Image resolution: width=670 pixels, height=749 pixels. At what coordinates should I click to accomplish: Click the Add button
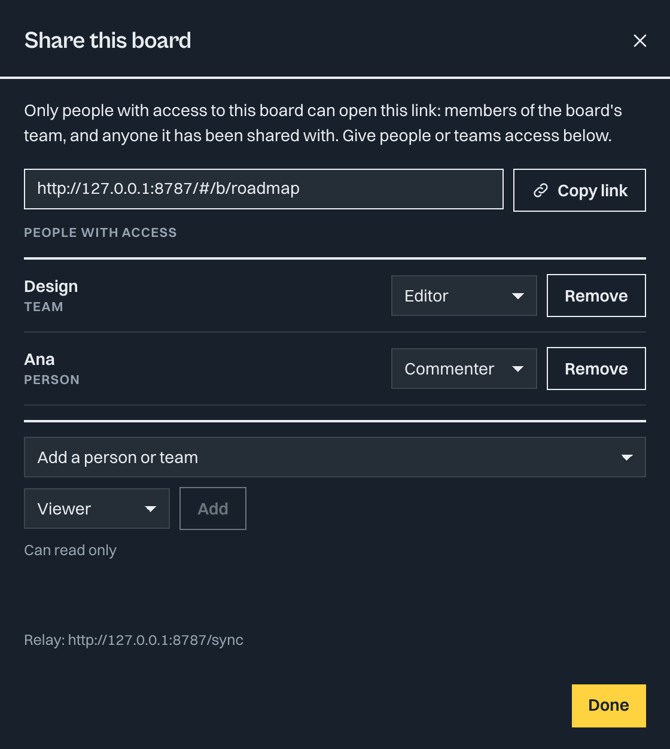(x=212, y=509)
